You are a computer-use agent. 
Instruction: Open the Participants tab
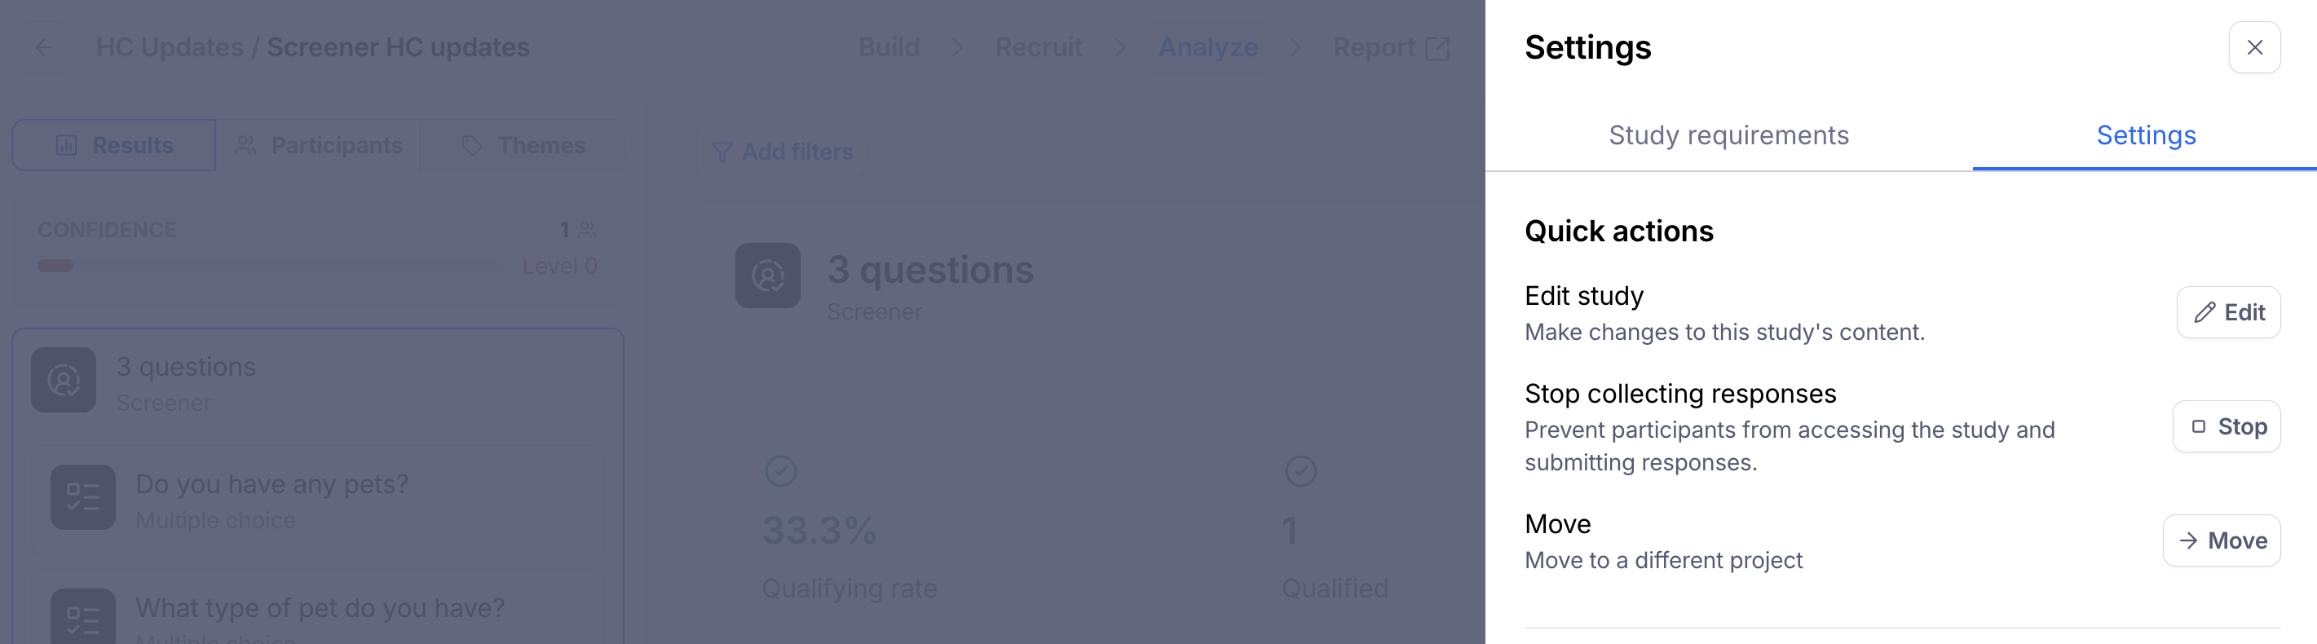[x=319, y=145]
